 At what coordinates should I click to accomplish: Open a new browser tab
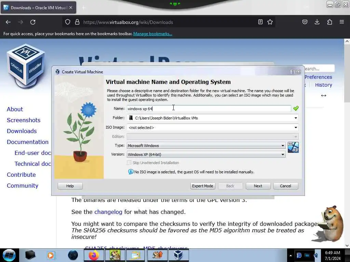(84, 8)
